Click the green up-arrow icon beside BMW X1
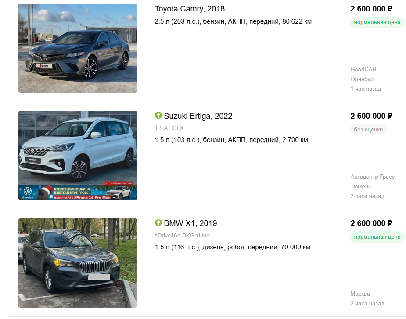Screen dimensions: 406x319 [x=158, y=223]
